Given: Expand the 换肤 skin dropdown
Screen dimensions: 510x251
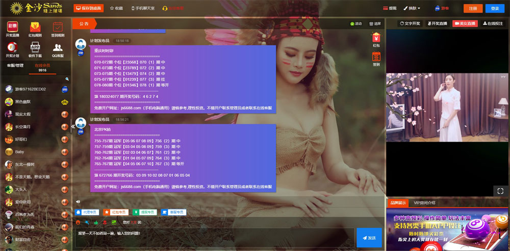Looking at the screenshot, I should coord(413,9).
